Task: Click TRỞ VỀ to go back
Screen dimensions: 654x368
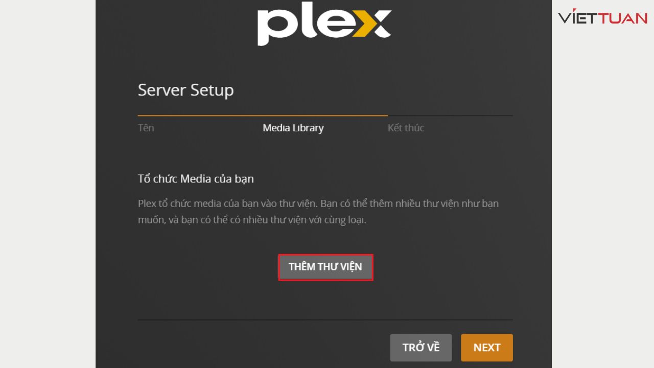Action: pyautogui.click(x=421, y=347)
